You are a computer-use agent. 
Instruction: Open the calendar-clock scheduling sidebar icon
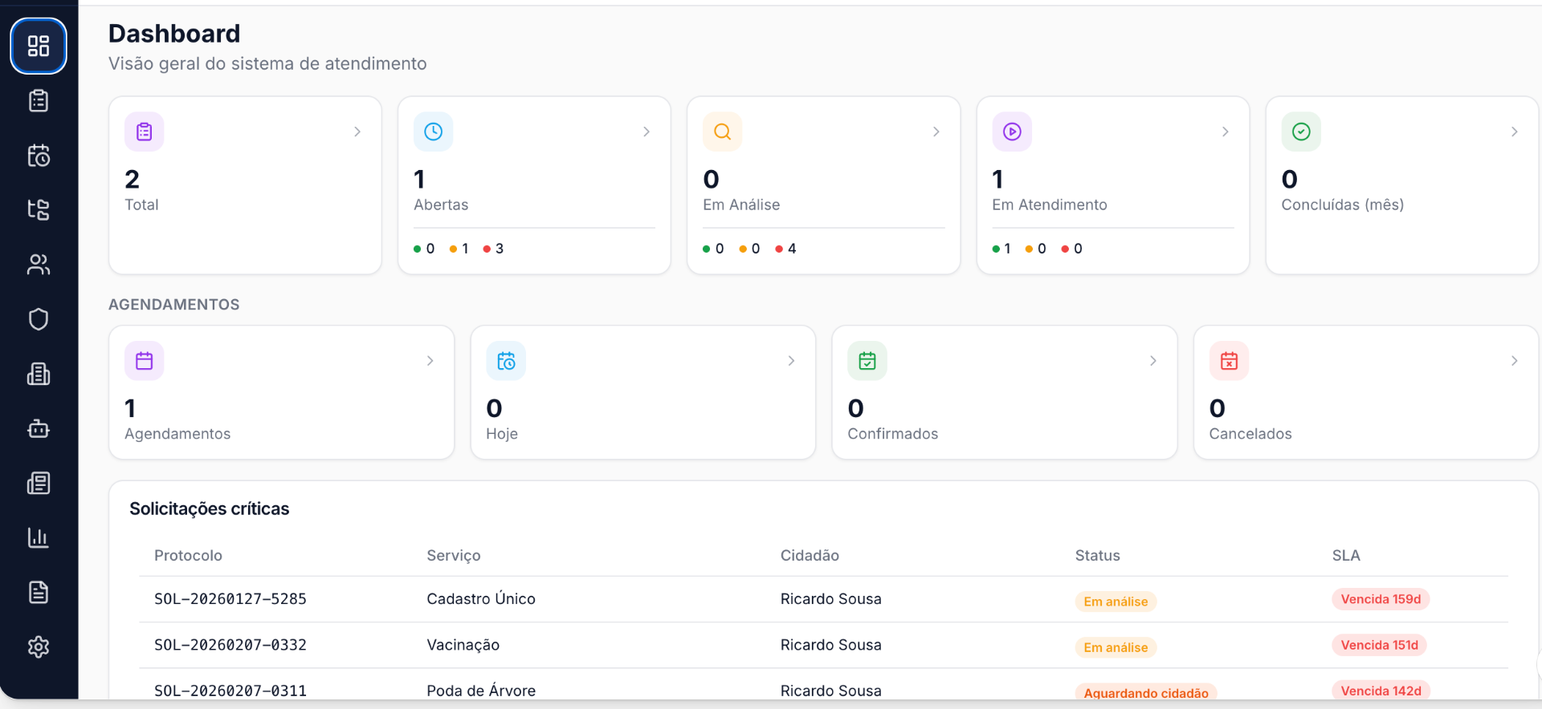pyautogui.click(x=39, y=155)
